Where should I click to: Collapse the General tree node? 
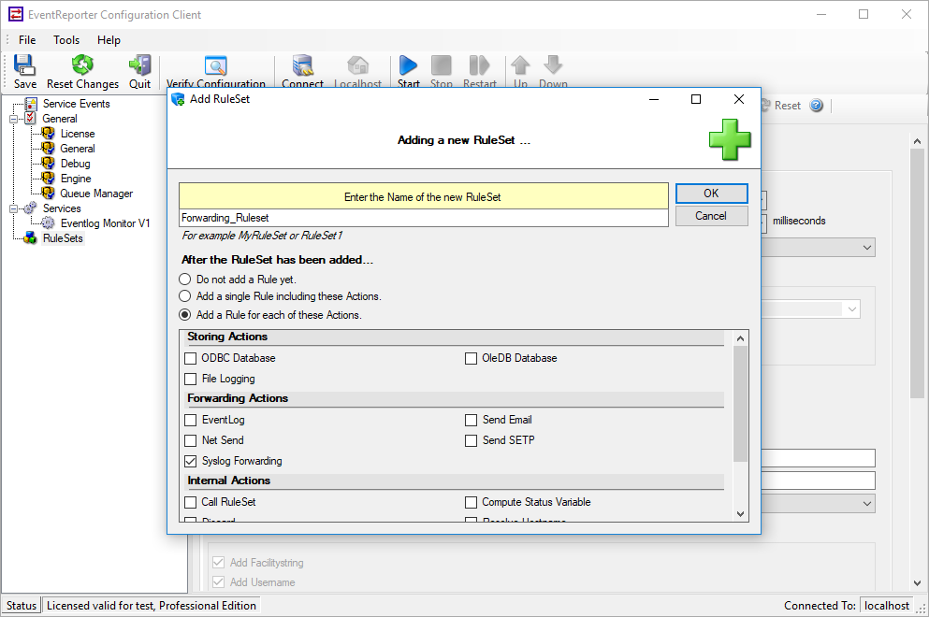[13, 119]
